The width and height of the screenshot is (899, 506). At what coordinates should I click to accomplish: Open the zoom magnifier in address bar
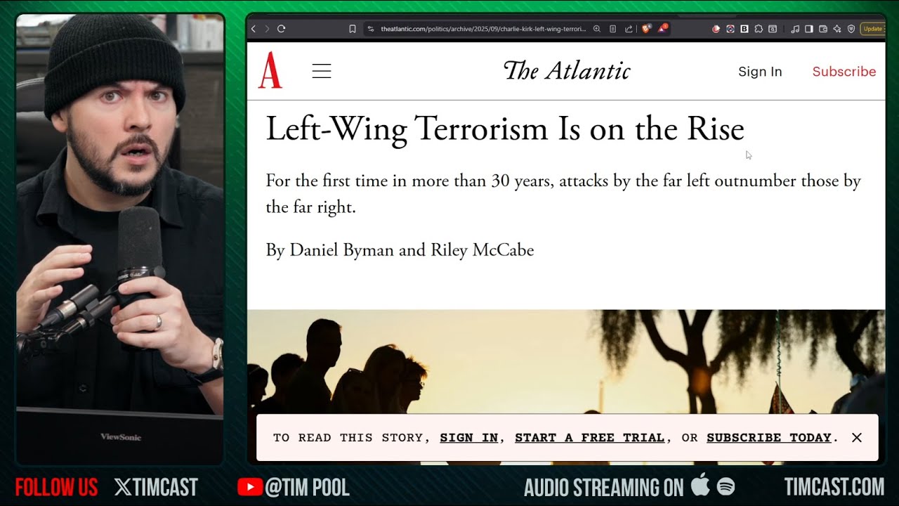coord(597,29)
